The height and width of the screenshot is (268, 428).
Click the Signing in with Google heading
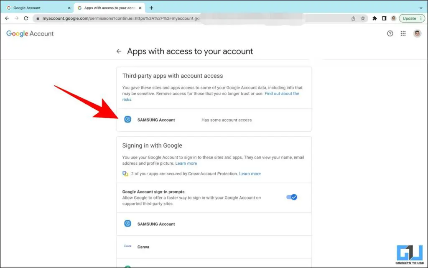click(x=152, y=145)
